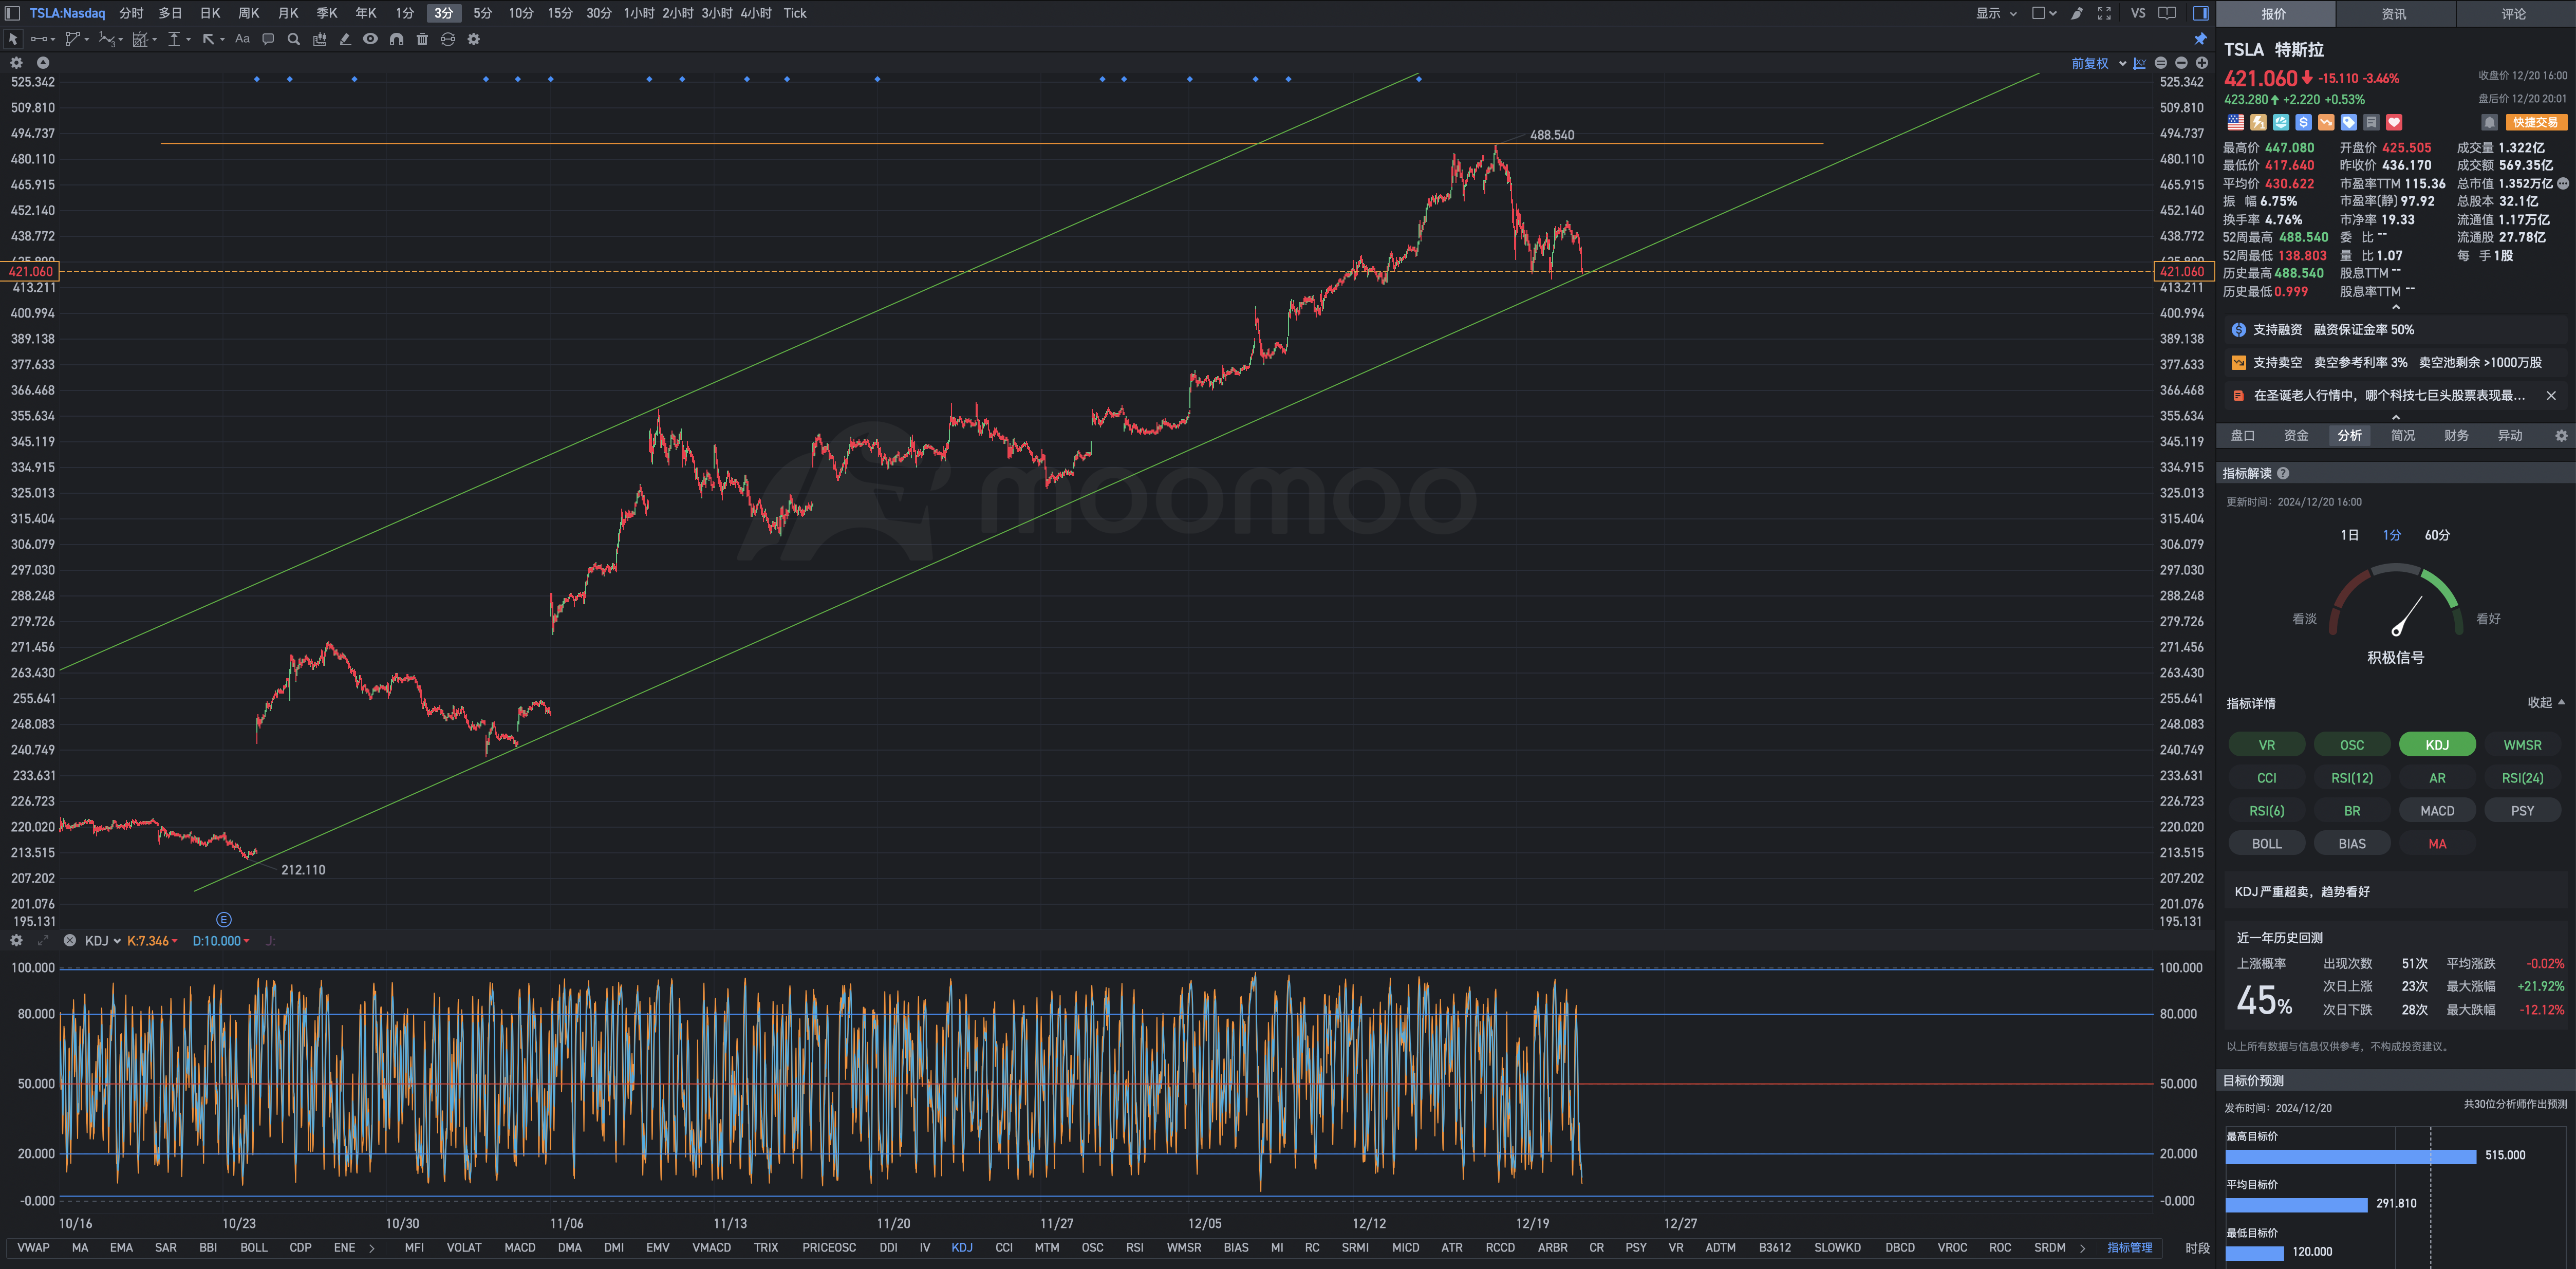Enable the magnet snap tool
The height and width of the screenshot is (1269, 2576).
coord(396,39)
